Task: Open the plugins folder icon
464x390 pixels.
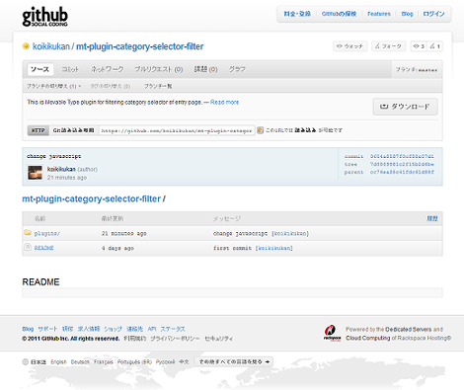Action: (x=28, y=232)
